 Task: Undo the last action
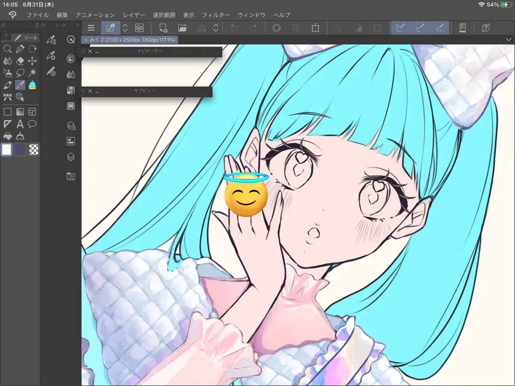(x=234, y=28)
